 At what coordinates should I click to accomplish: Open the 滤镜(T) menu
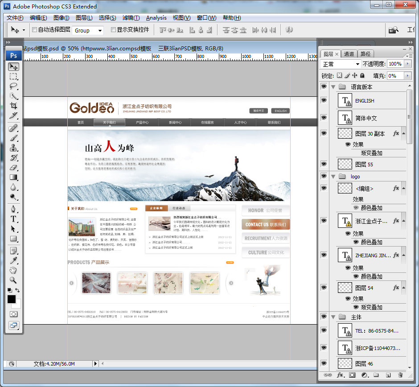point(131,18)
